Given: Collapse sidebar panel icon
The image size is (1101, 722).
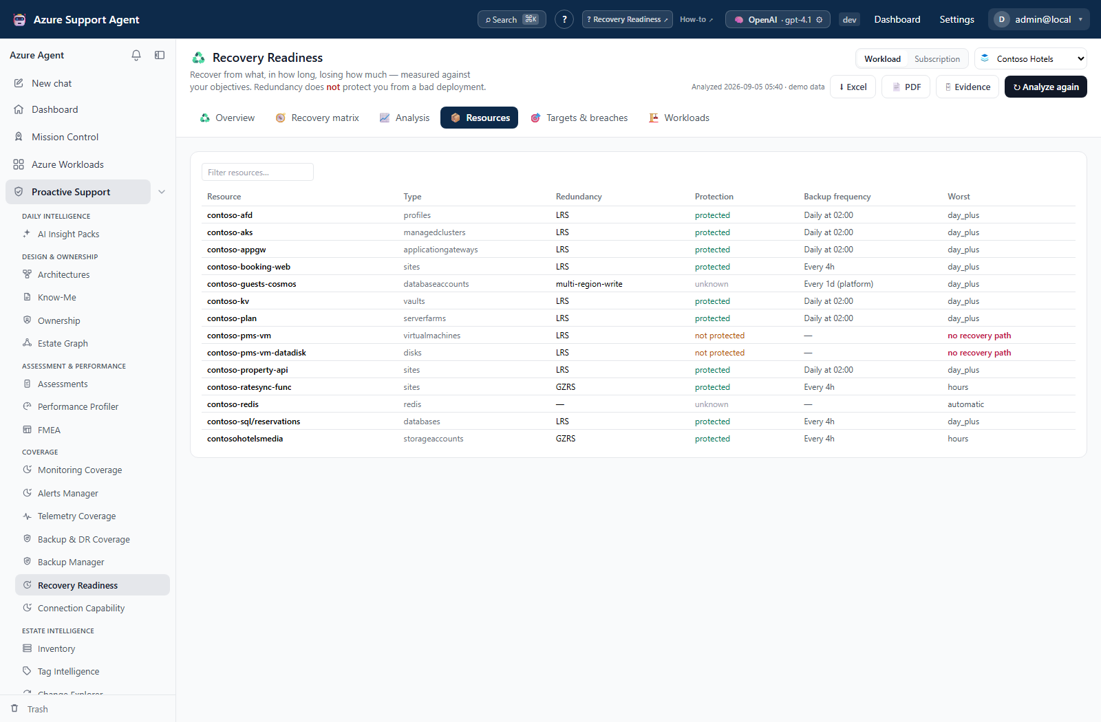Looking at the screenshot, I should (x=160, y=55).
